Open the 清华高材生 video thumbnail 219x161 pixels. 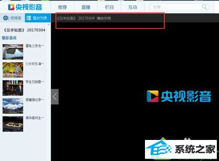click(x=13, y=124)
